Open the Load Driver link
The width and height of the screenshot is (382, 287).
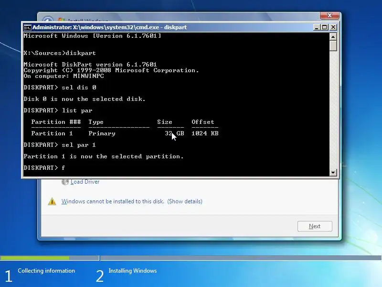(x=85, y=182)
